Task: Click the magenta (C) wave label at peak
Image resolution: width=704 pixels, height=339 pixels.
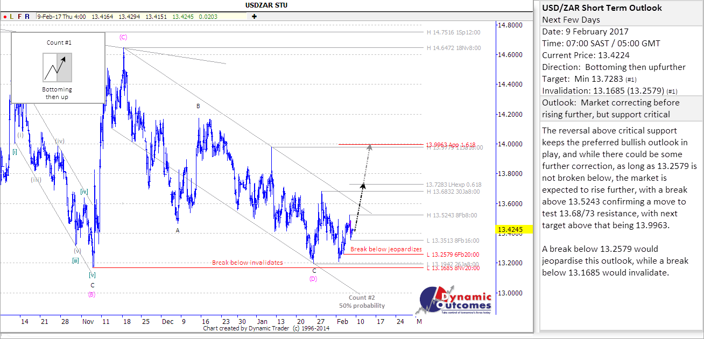Action: (x=124, y=37)
